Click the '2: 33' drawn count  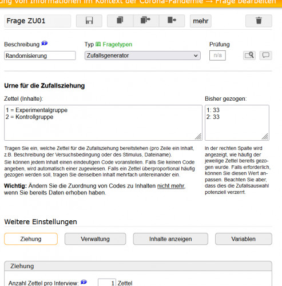coord(213,117)
